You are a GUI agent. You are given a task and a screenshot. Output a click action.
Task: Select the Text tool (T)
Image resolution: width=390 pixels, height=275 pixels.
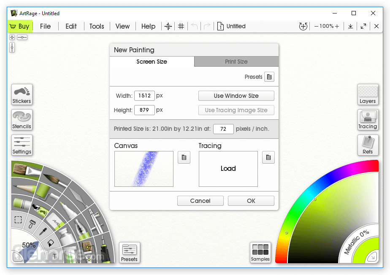(54, 256)
